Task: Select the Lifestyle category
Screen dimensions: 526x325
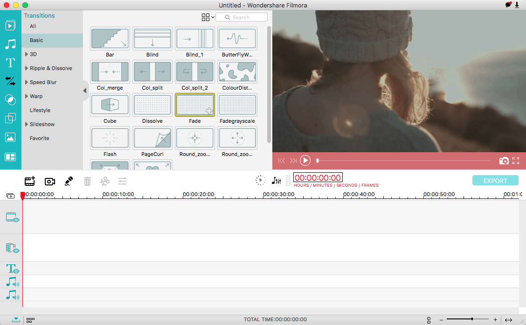Action: (x=40, y=110)
